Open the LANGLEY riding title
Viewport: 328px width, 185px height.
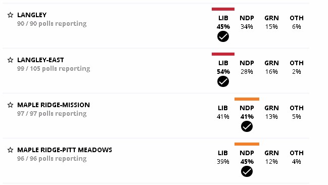tap(32, 15)
